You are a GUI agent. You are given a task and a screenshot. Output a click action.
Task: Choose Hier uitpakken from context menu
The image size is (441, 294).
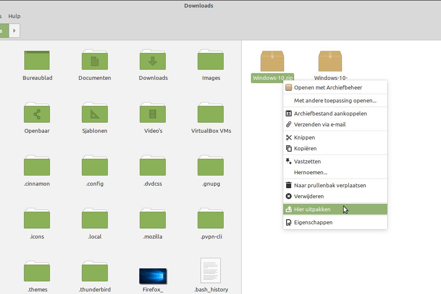pos(312,209)
